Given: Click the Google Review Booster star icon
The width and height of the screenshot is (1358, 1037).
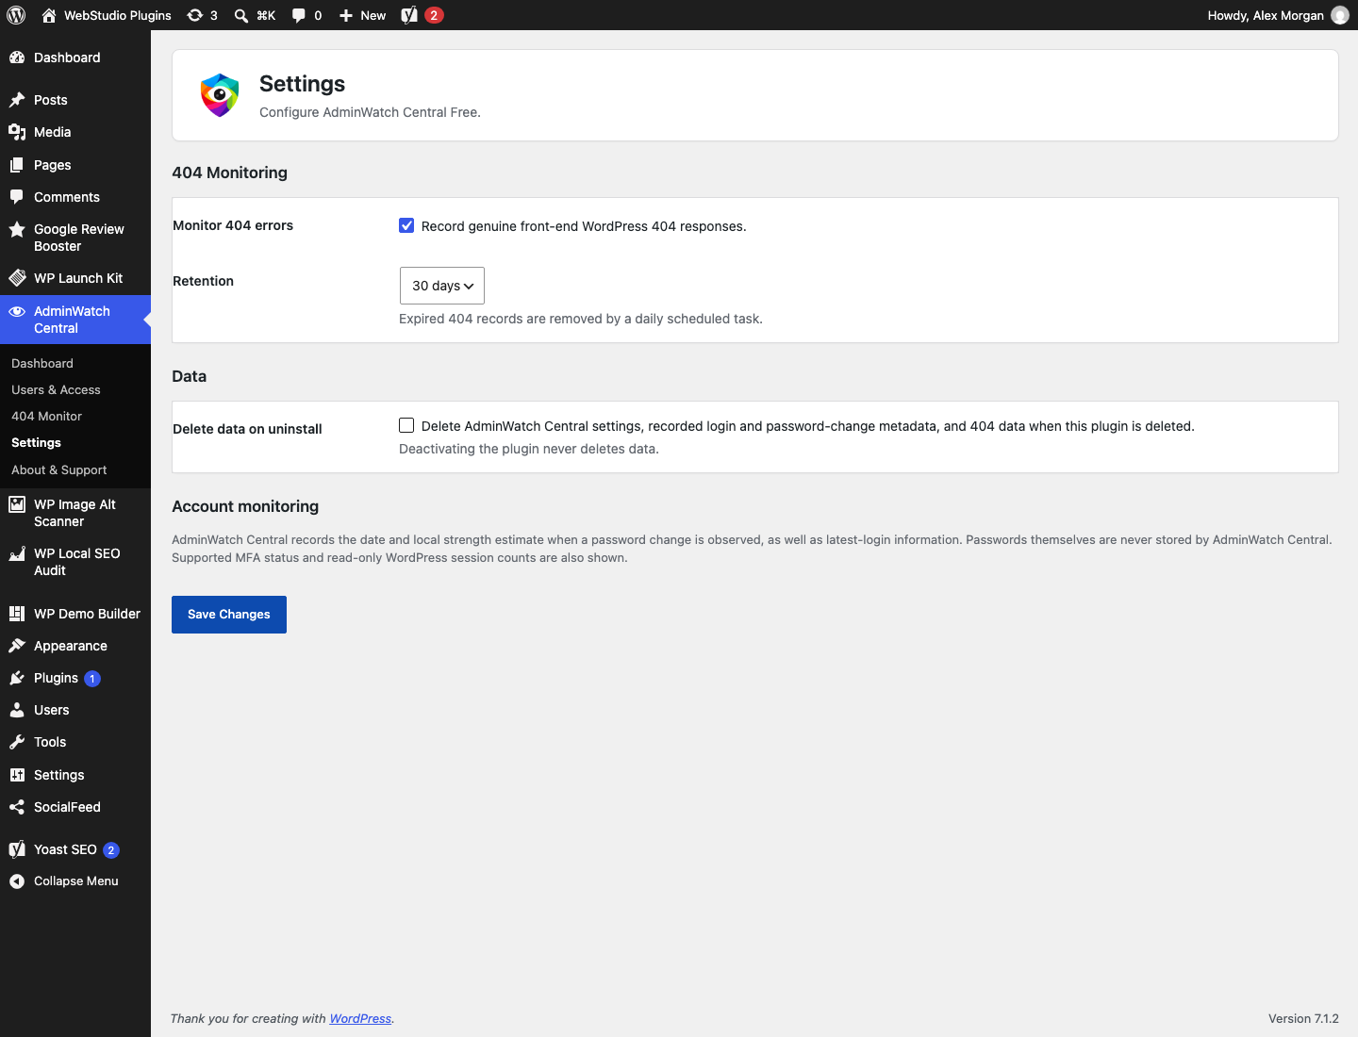Looking at the screenshot, I should 17,229.
